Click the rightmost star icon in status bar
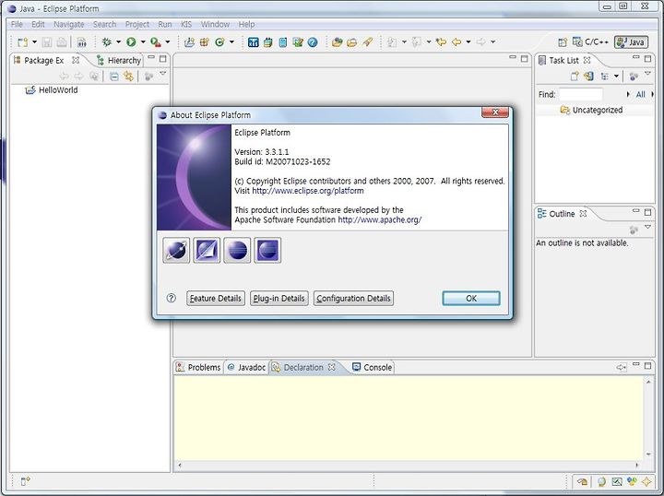 point(646,481)
